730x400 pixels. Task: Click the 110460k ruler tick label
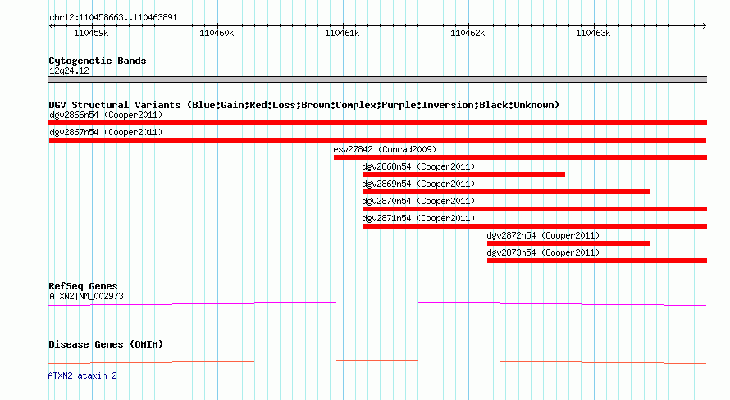point(217,33)
